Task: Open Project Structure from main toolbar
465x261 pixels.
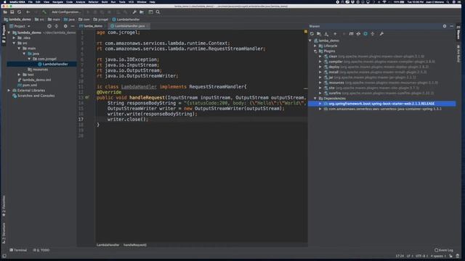Action: point(142,12)
